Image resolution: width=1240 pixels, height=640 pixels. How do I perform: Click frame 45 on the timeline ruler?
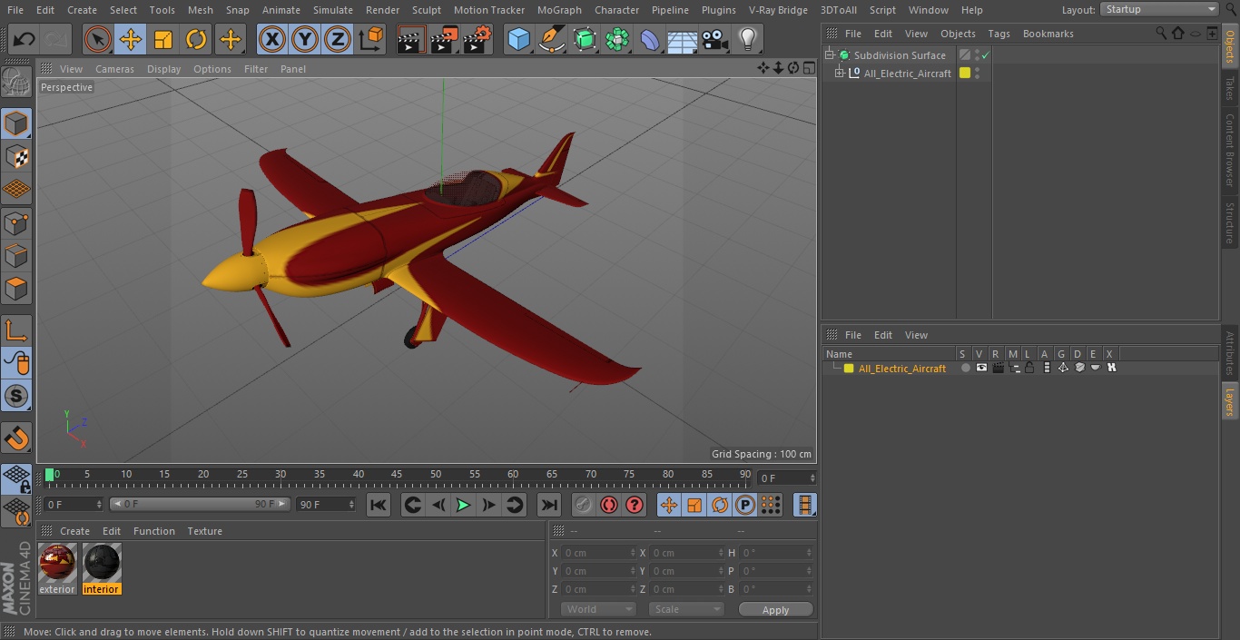[397, 475]
